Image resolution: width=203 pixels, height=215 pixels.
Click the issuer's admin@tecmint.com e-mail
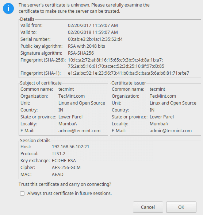coord(171,131)
